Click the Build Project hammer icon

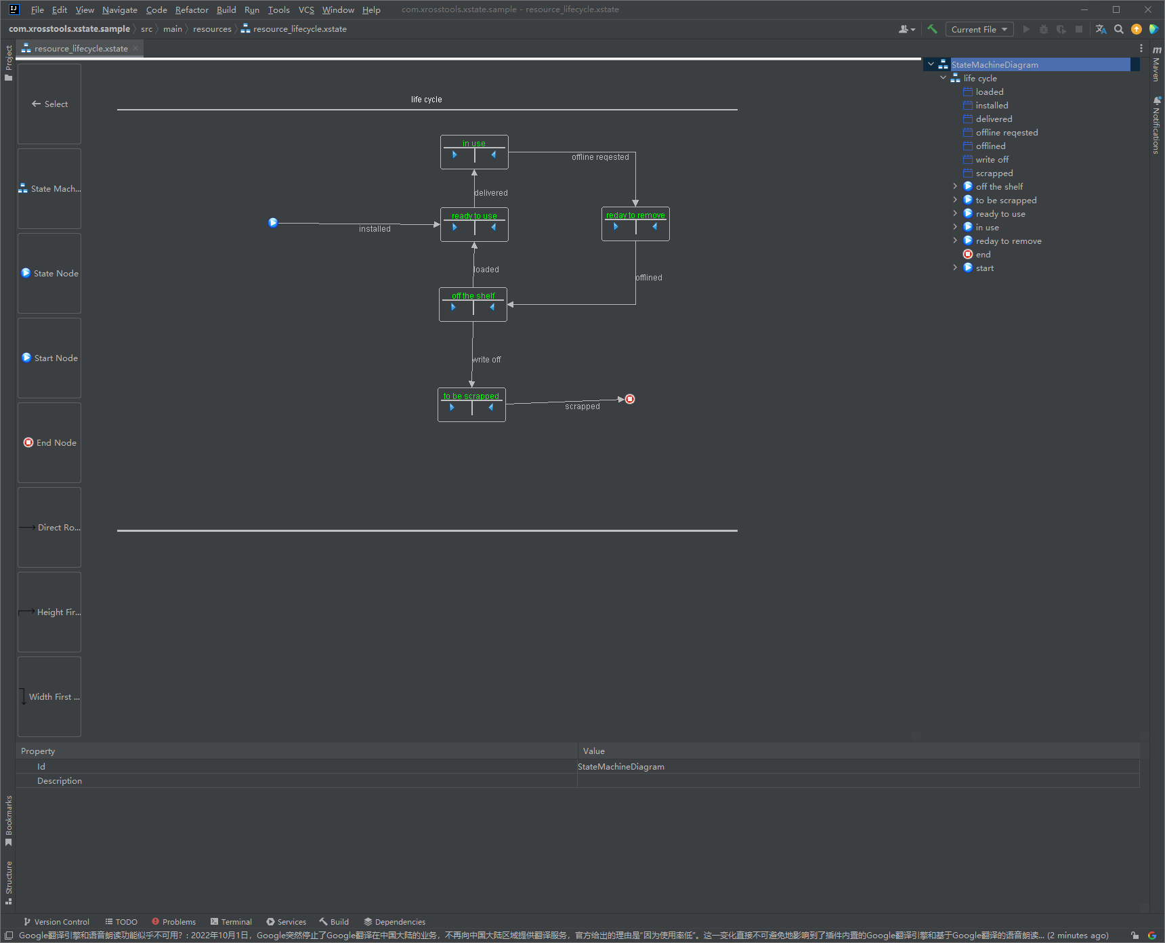(x=932, y=29)
